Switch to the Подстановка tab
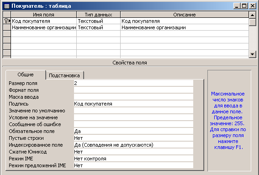The image size is (259, 175). point(64,75)
